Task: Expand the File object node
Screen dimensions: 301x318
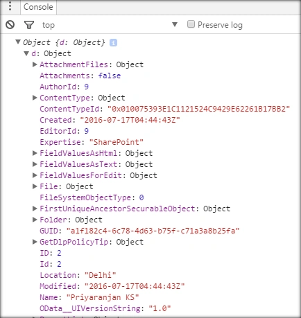Action: point(35,186)
